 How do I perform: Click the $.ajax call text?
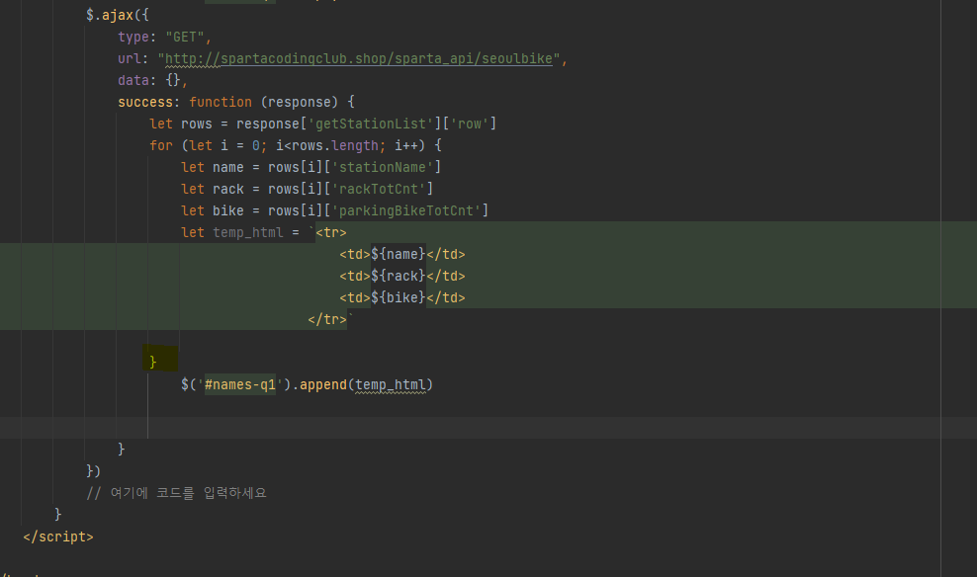117,15
